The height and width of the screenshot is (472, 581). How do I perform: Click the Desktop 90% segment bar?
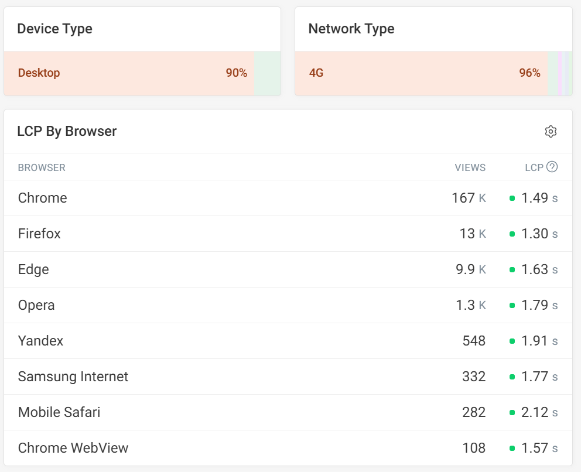tap(129, 73)
